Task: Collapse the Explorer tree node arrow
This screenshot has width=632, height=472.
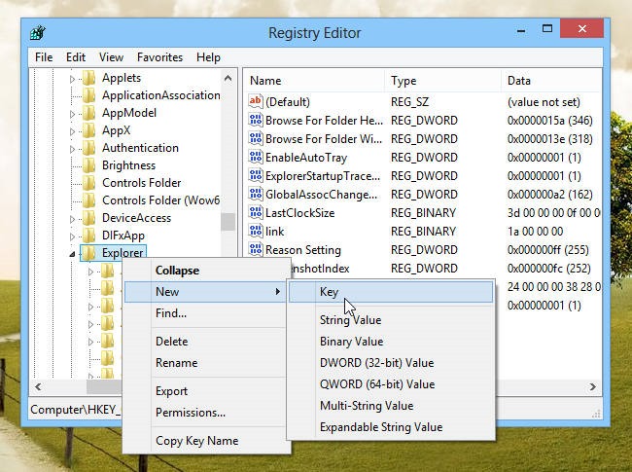Action: point(72,254)
